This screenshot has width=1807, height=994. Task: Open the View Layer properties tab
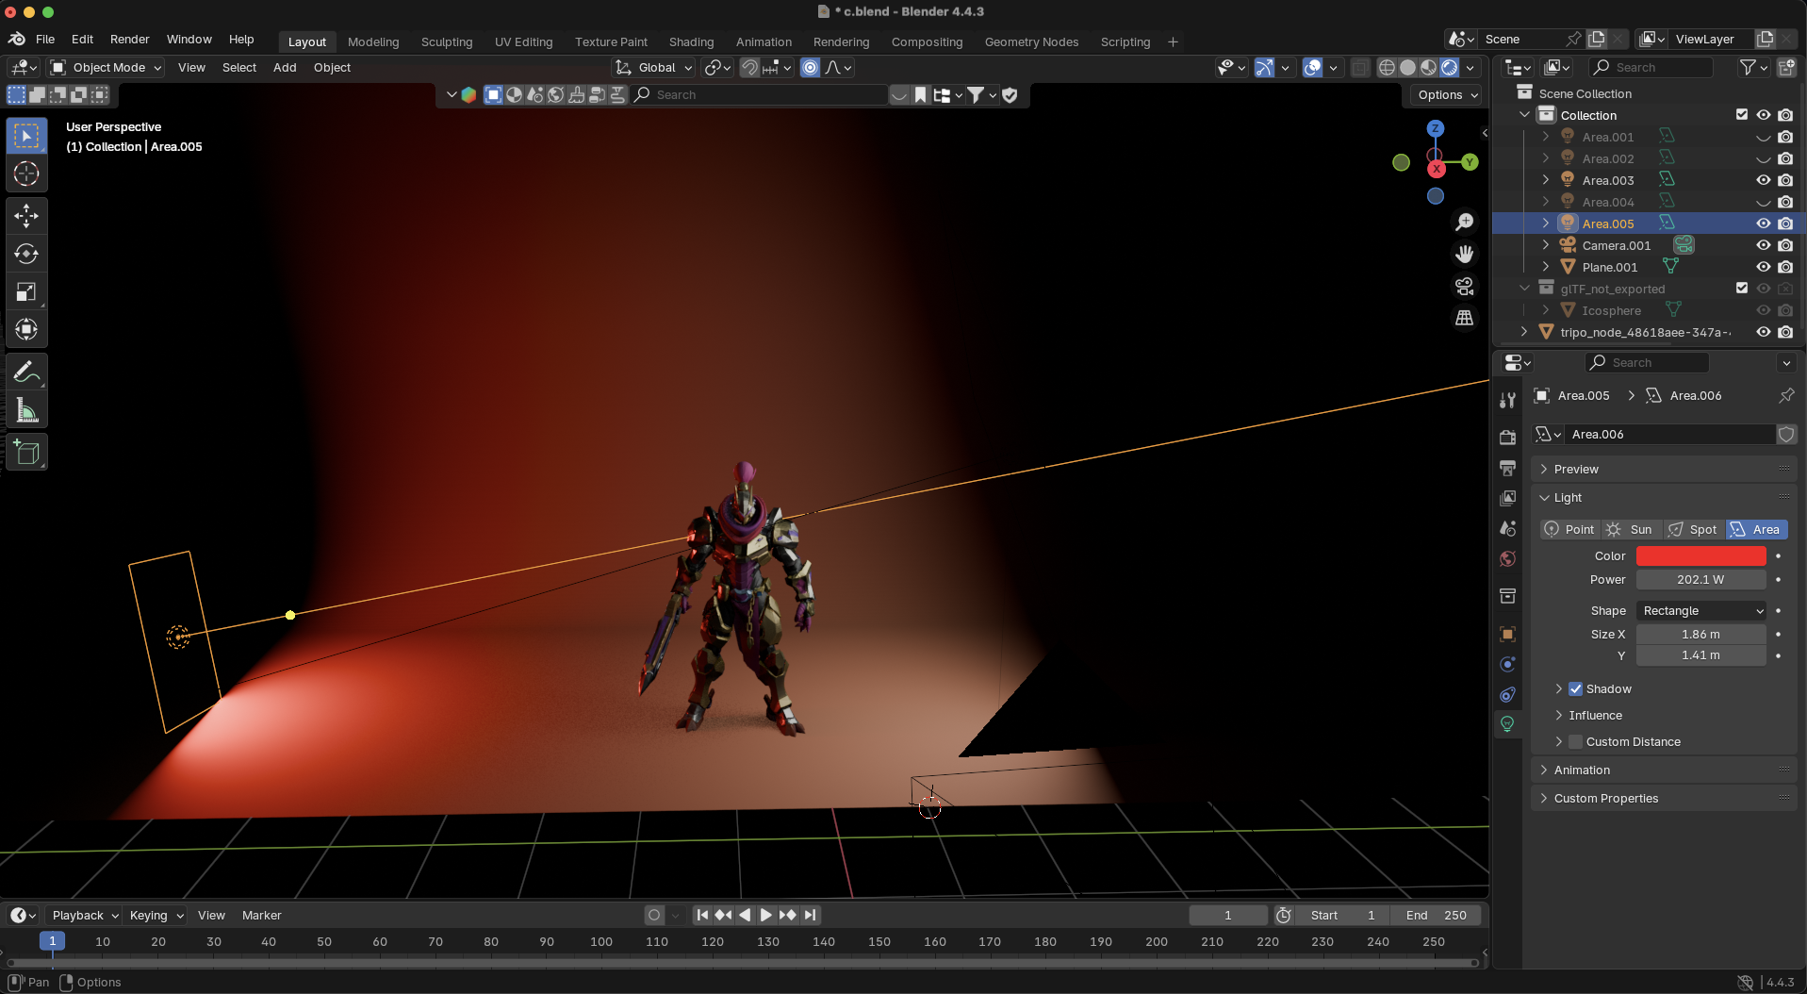[x=1507, y=498]
